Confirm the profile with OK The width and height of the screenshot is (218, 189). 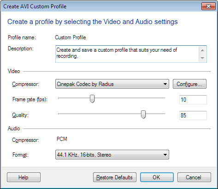157,177
